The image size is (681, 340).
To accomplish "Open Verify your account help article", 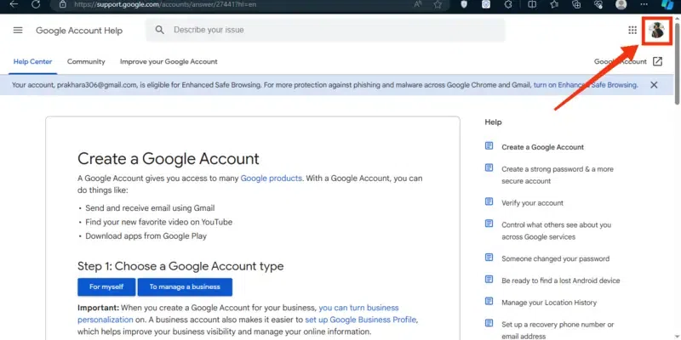I will click(x=532, y=203).
